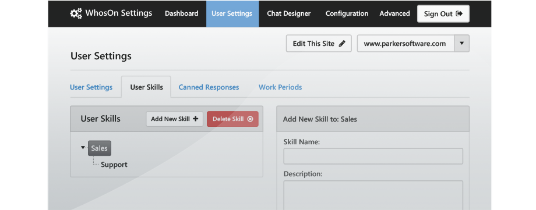The image size is (536, 210).
Task: Select the Support skill in the tree
Action: coord(114,165)
